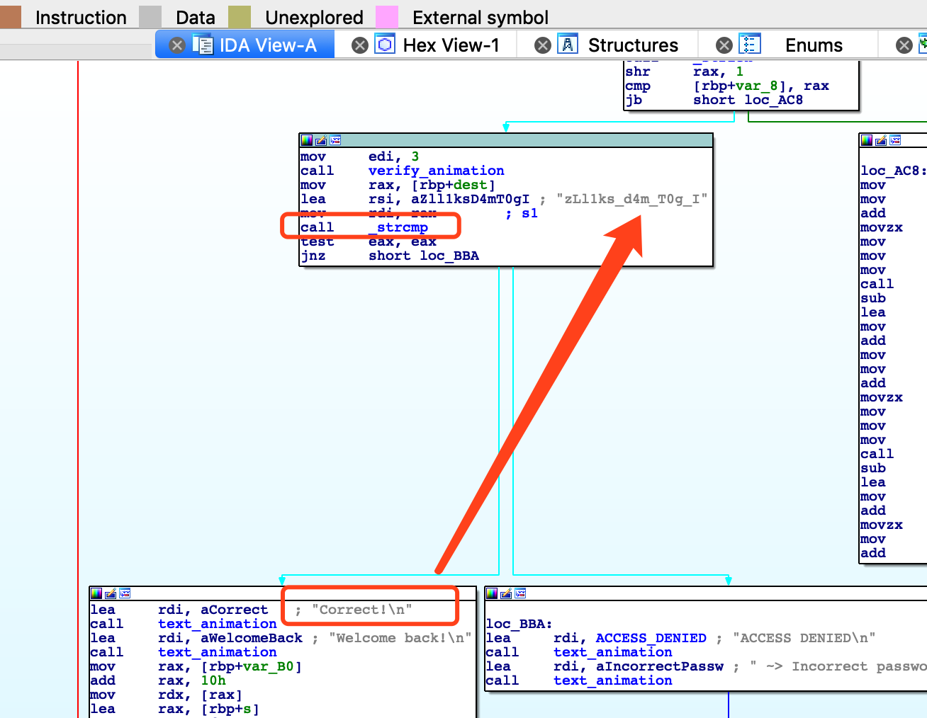Click loc_AC8 in the jb instruction
The image size is (927, 718).
774,100
